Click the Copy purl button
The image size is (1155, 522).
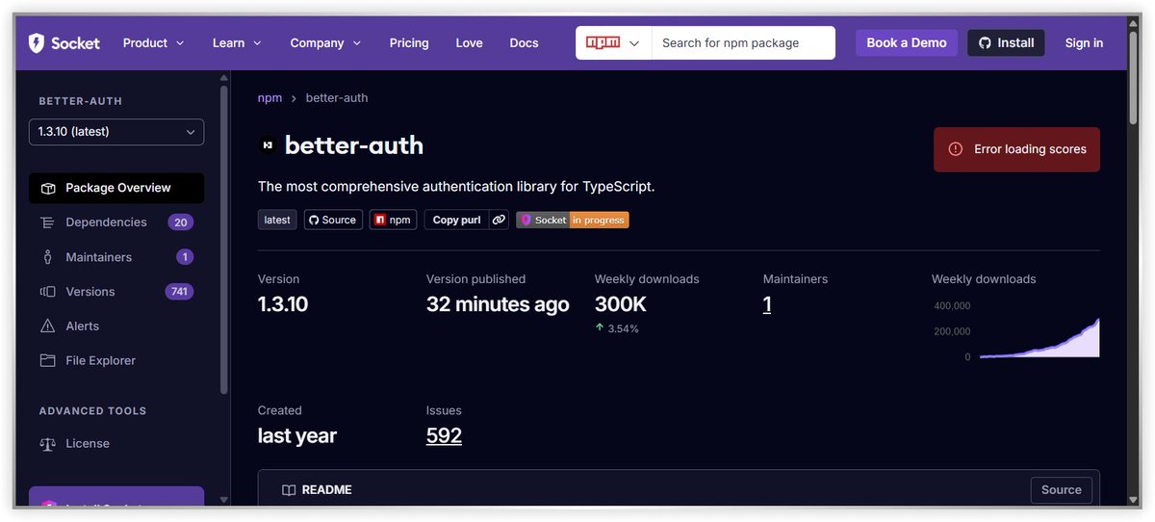tap(456, 220)
